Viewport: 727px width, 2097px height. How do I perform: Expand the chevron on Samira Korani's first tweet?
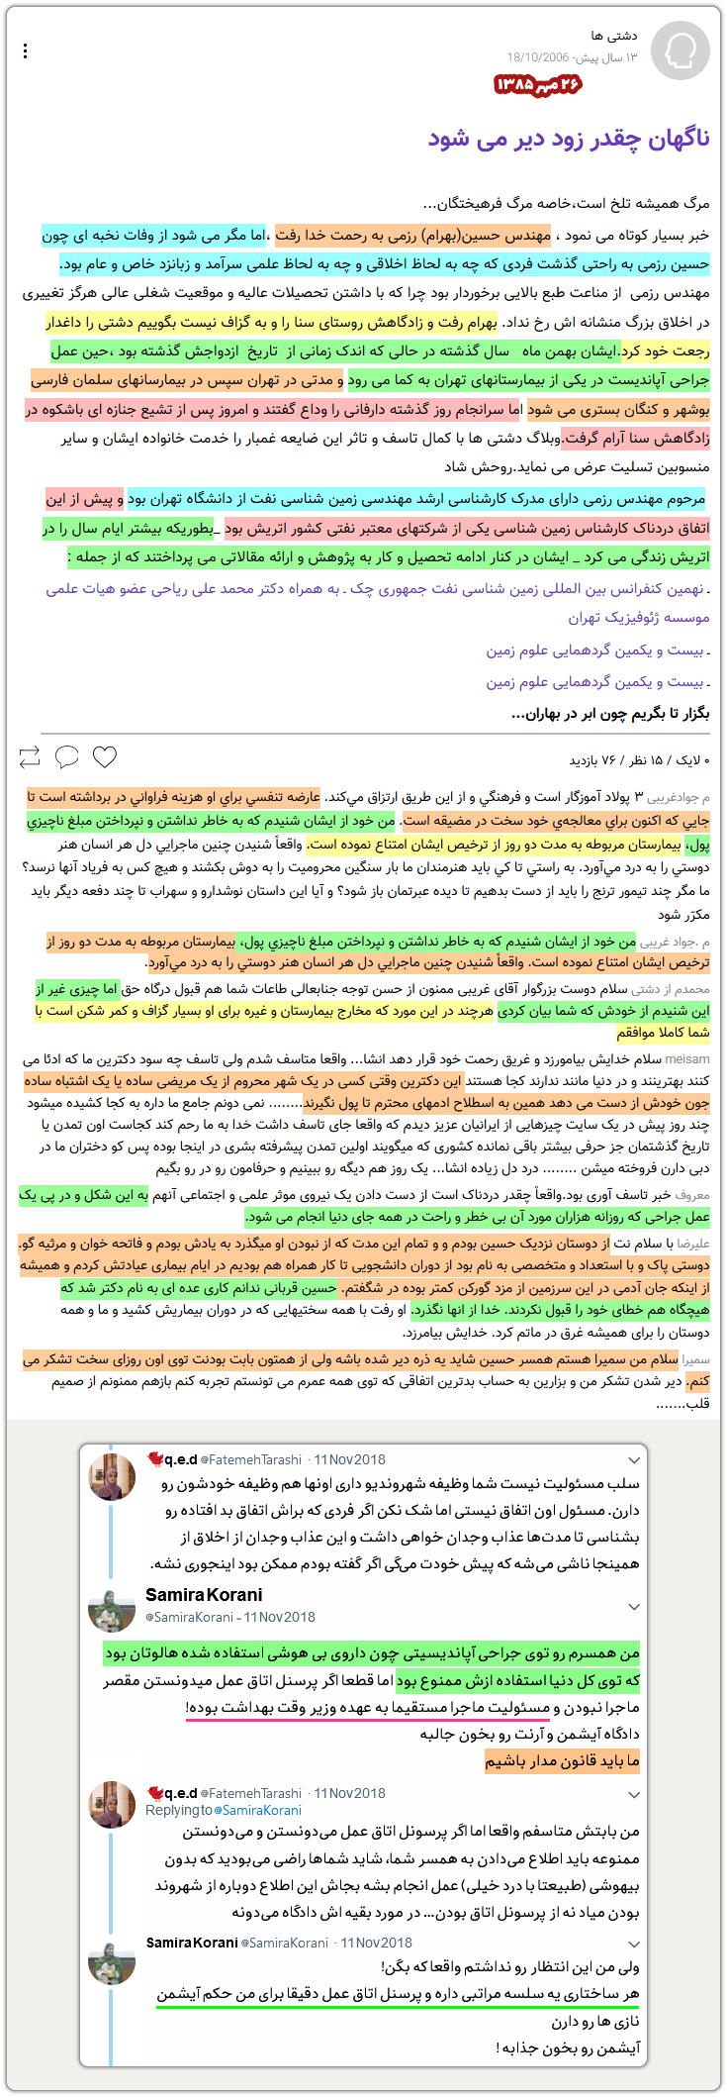coord(634,1606)
